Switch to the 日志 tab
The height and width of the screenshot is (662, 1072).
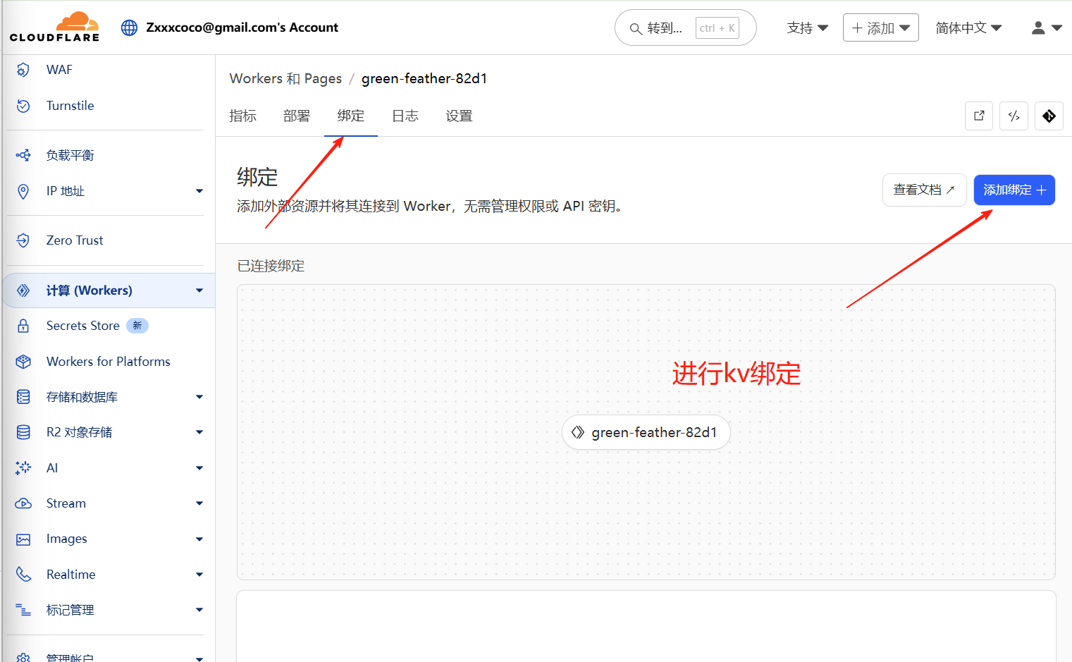point(405,116)
